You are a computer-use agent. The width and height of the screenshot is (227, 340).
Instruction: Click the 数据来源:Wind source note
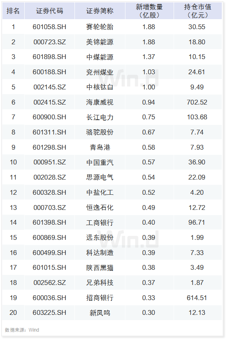22,330
